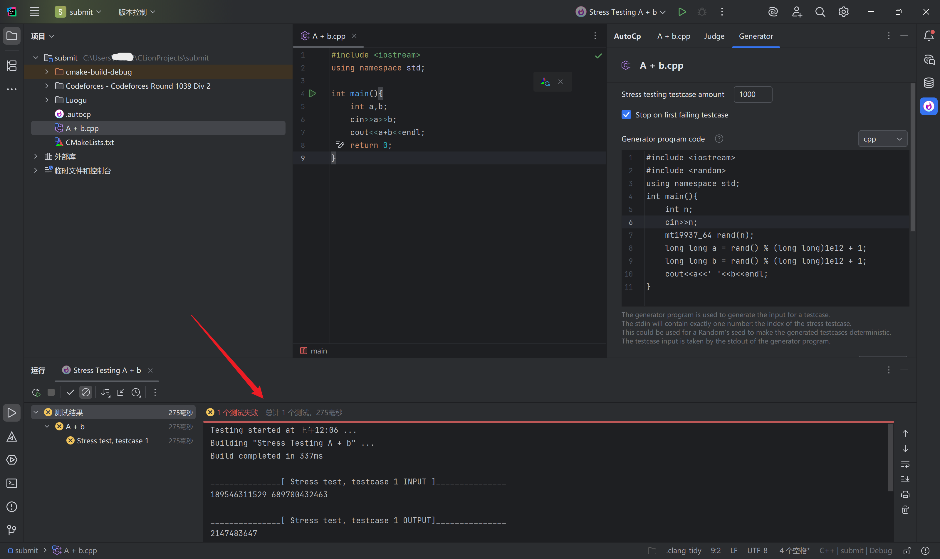Toggle show passed tests checkmark

coord(70,393)
